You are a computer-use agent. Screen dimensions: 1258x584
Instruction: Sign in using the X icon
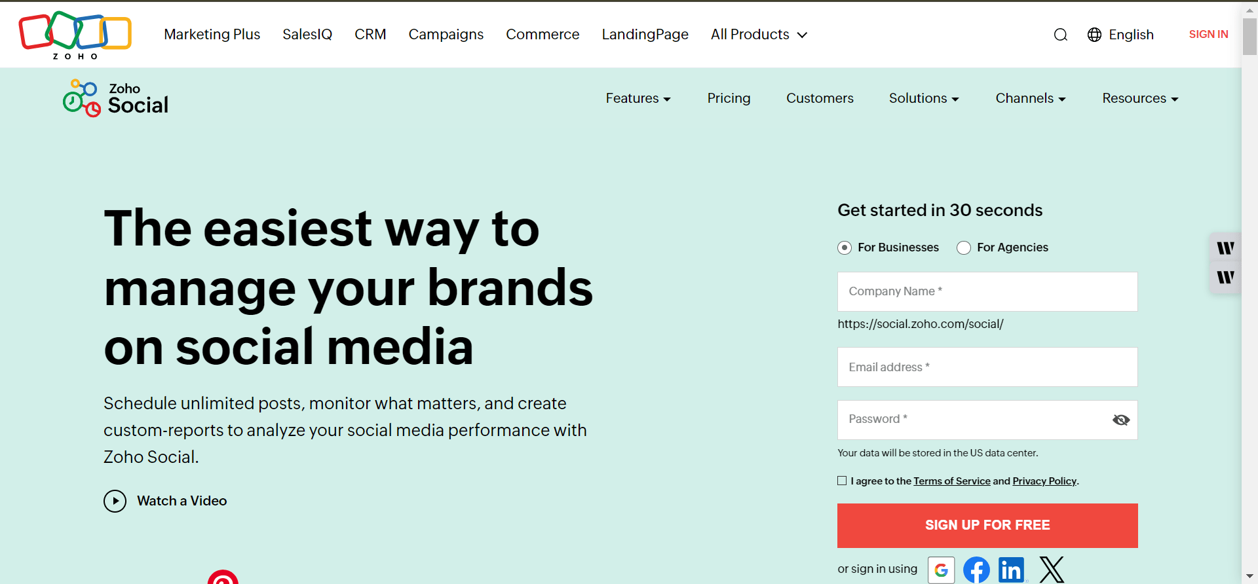click(x=1052, y=570)
